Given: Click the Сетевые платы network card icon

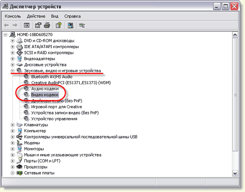Looking at the screenshot, I should tap(20, 173).
